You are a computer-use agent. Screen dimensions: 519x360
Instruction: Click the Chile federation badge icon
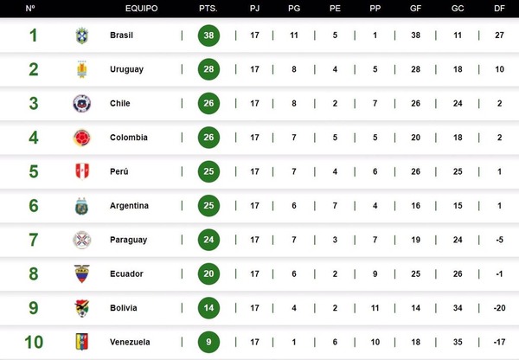[x=82, y=104]
